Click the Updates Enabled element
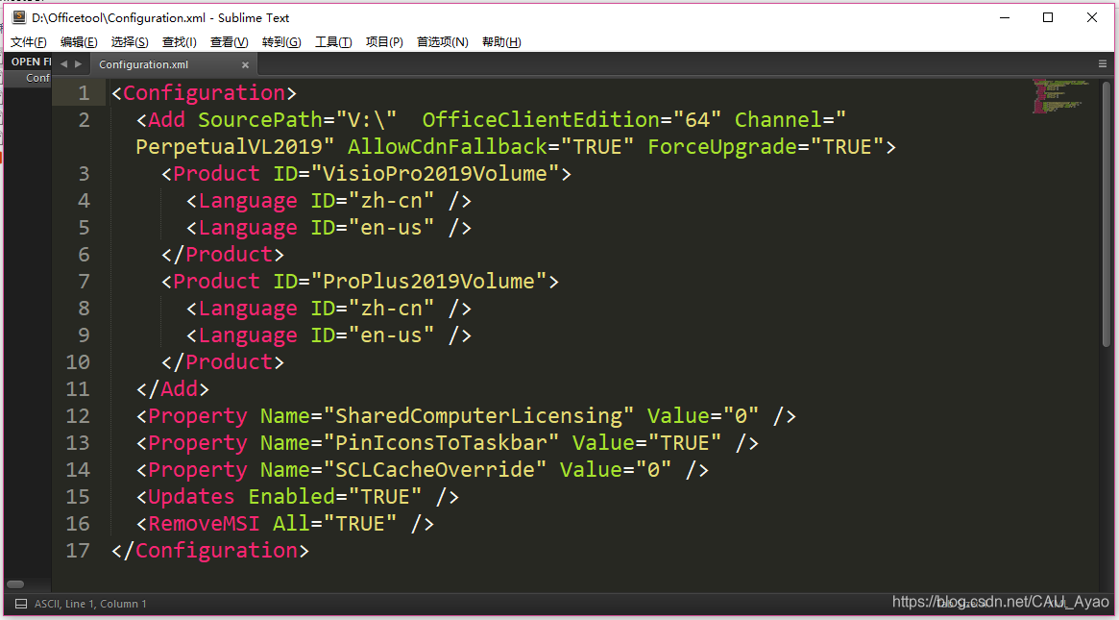Viewport: 1119px width, 620px height. (x=297, y=496)
